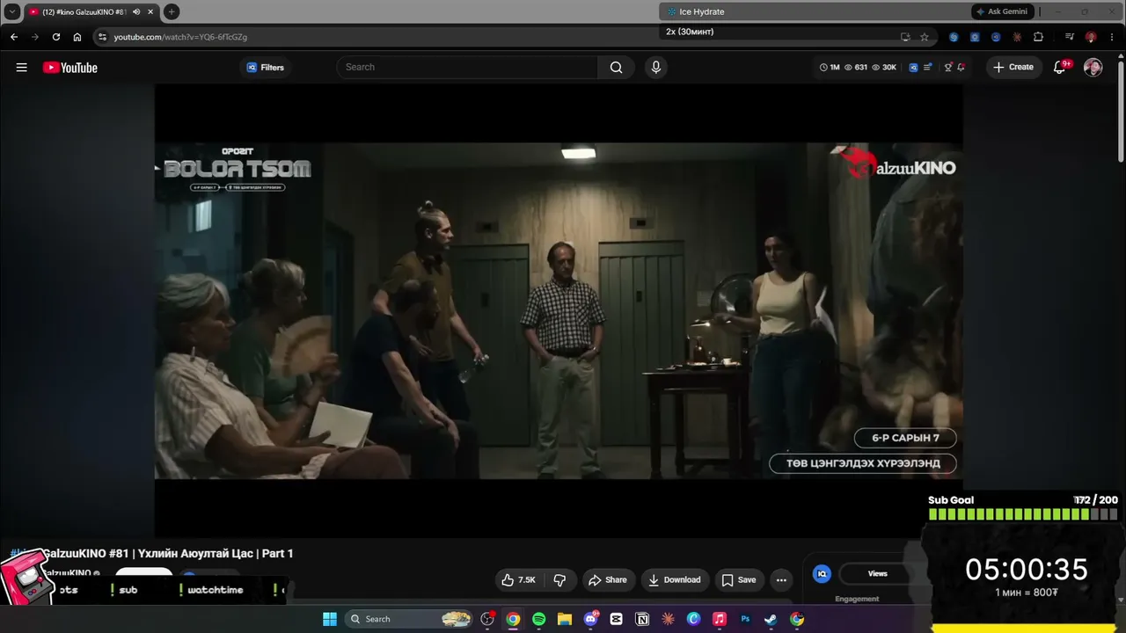This screenshot has height=633, width=1126.
Task: Click the vidIQ badge in the side panel
Action: point(822,574)
